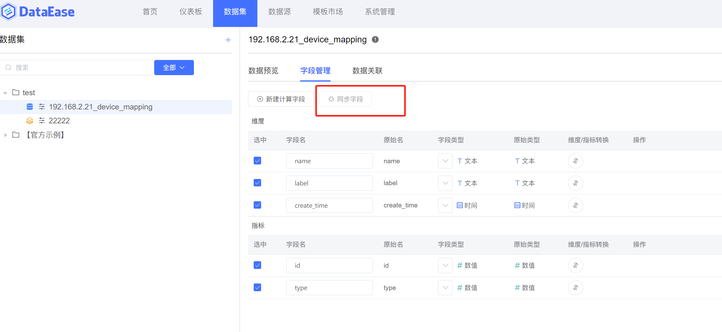Click the search magnifier icon

8,67
